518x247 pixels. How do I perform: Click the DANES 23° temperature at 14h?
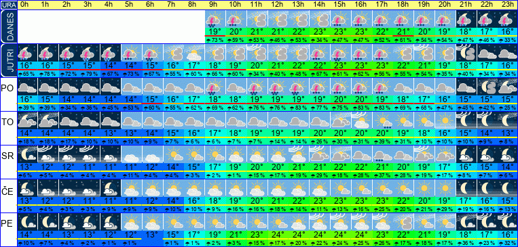(320, 32)
